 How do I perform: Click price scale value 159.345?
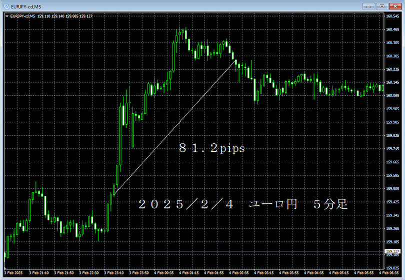[x=392, y=215]
